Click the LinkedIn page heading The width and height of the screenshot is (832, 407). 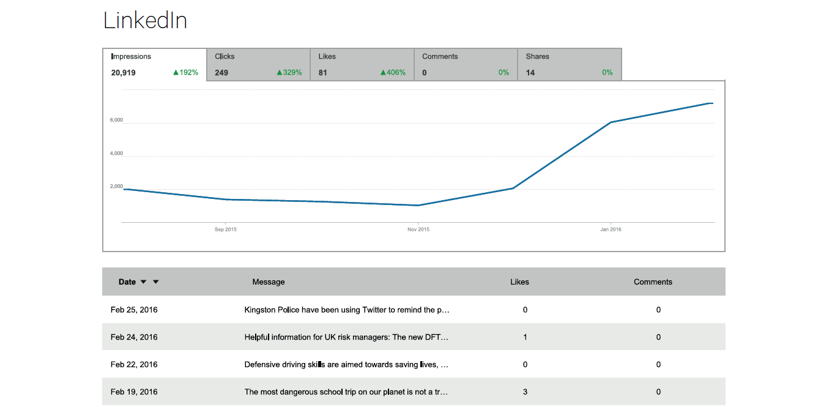(x=145, y=20)
